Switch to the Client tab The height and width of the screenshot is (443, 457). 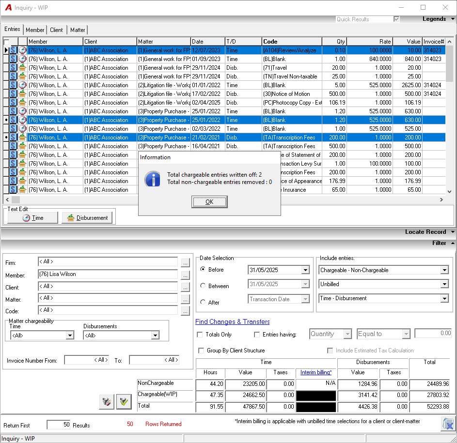[x=56, y=30]
